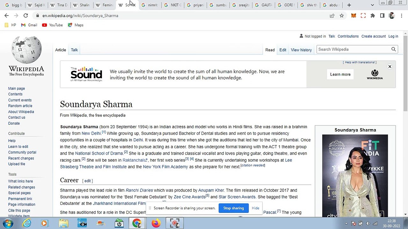The height and width of the screenshot is (229, 408).
Task: Open the Soundarya Sharma infobox photo
Action: click(355, 176)
